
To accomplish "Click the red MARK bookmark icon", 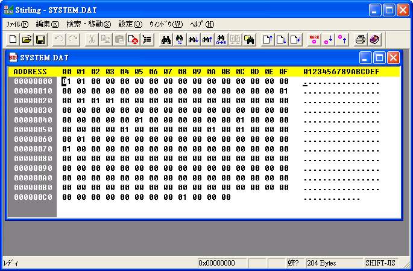I will click(x=314, y=40).
